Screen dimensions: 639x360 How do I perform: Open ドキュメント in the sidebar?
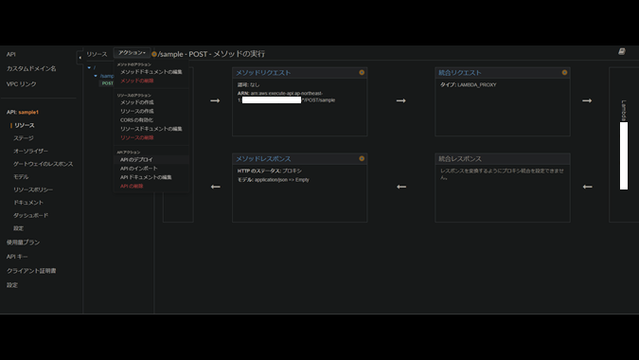pos(28,203)
